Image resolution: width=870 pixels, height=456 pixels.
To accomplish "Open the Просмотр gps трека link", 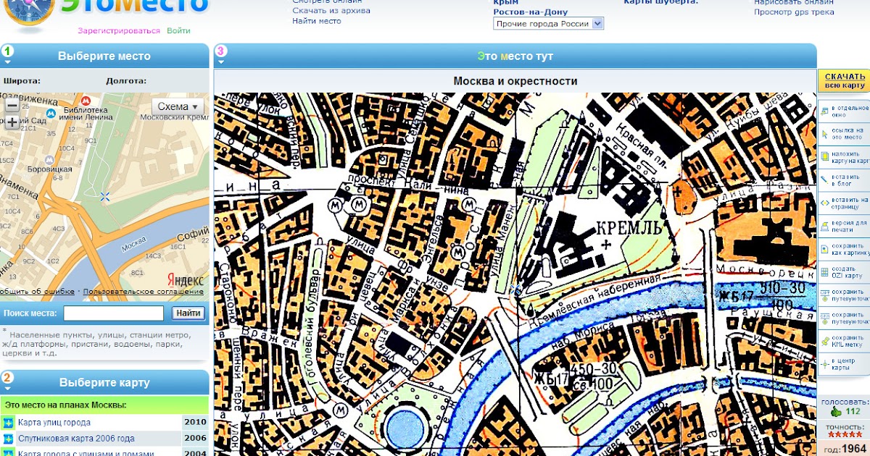I will tap(794, 12).
